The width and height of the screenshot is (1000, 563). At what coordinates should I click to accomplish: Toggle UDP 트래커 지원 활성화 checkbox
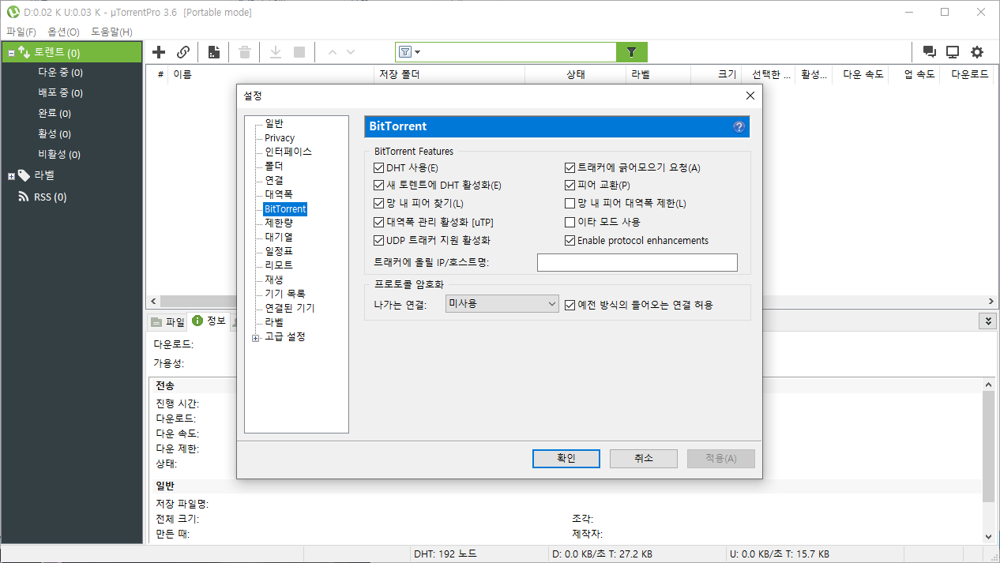[378, 240]
